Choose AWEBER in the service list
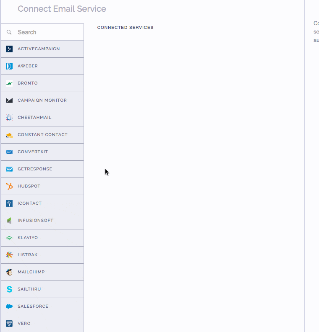Viewport: 319px width, 332px height. tap(42, 66)
